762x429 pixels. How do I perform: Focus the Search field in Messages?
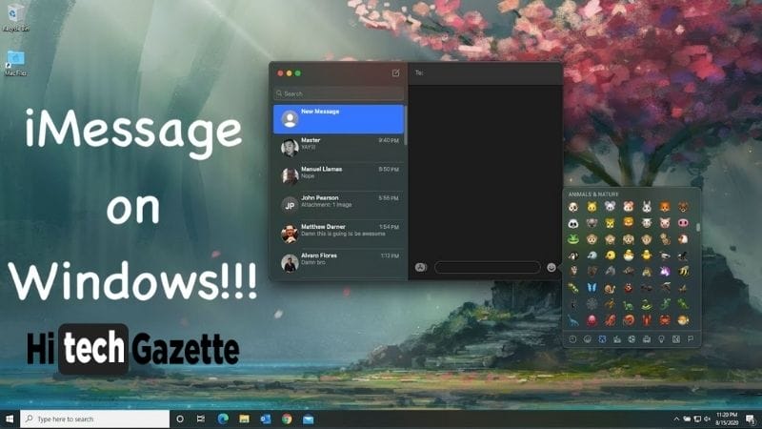(x=339, y=93)
